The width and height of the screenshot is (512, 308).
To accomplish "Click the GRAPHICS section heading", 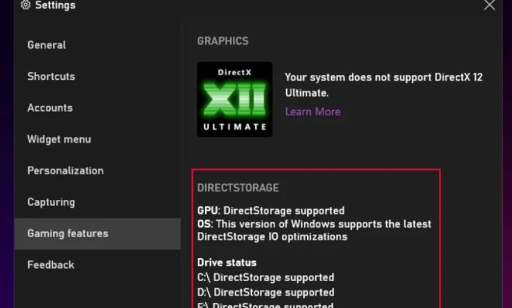I will coord(223,41).
